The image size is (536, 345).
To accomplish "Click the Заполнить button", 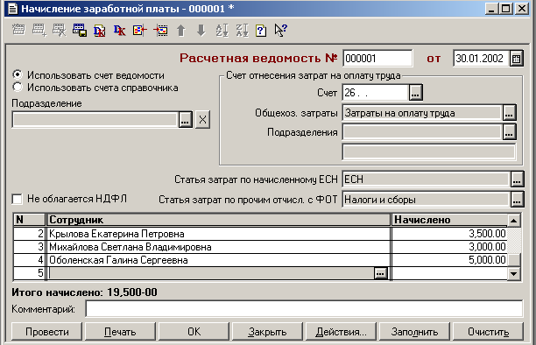I will pos(414,331).
